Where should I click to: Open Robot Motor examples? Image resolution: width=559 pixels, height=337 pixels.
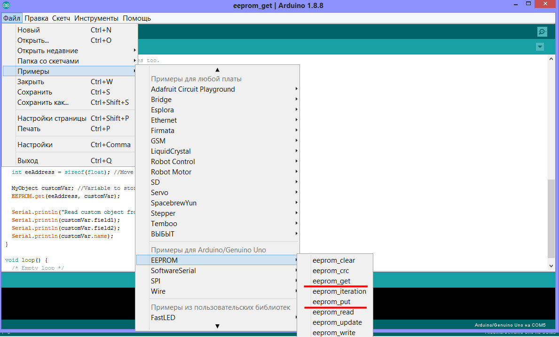click(x=218, y=172)
